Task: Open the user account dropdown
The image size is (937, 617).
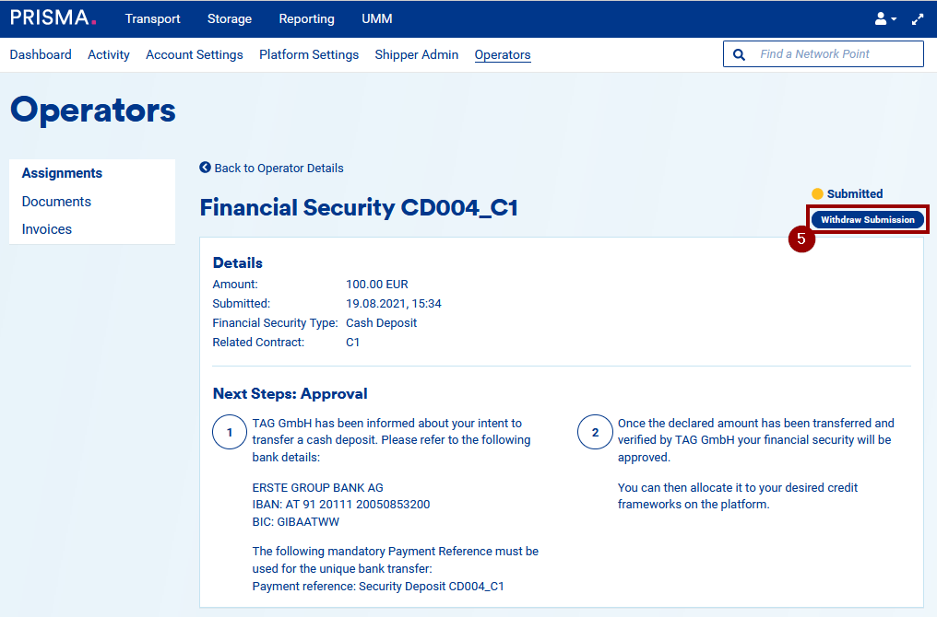Action: [884, 18]
